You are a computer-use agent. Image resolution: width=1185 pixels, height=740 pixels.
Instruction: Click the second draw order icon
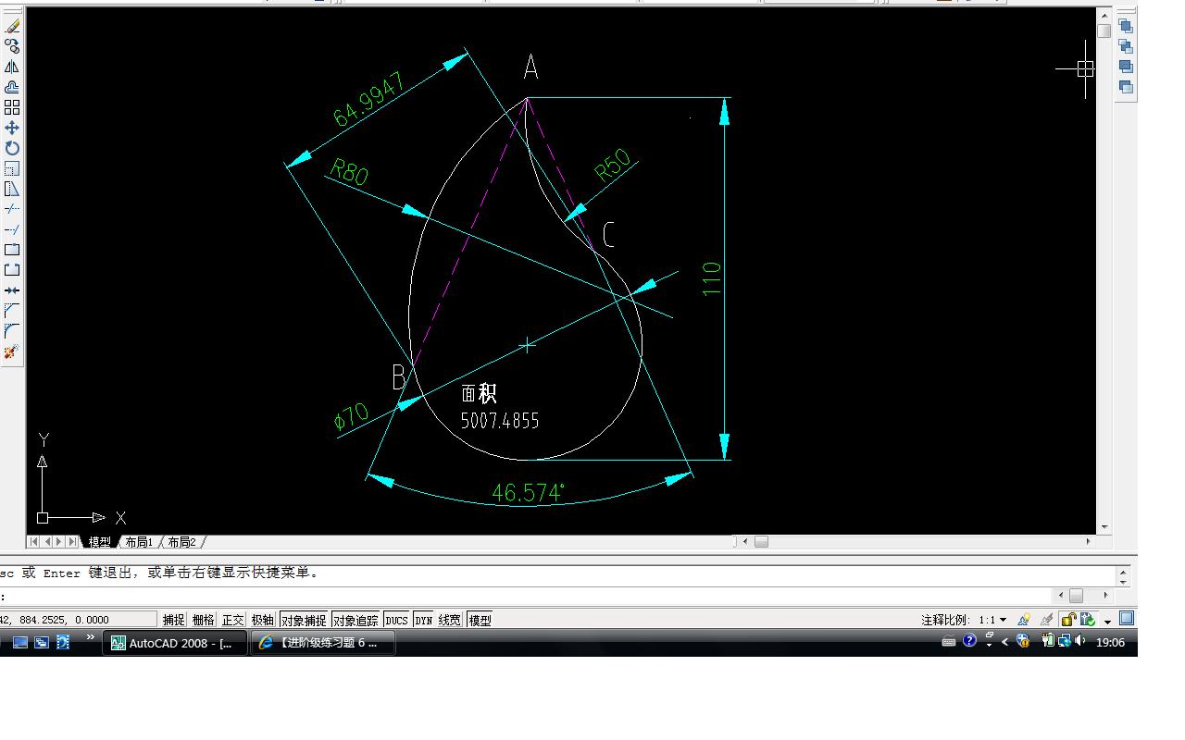click(x=1126, y=46)
